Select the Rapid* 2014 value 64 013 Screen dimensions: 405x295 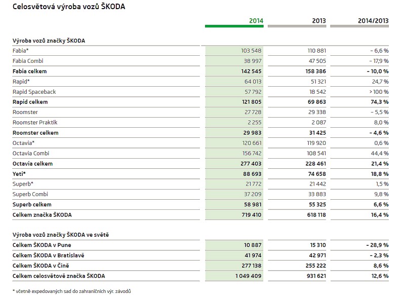coord(253,82)
